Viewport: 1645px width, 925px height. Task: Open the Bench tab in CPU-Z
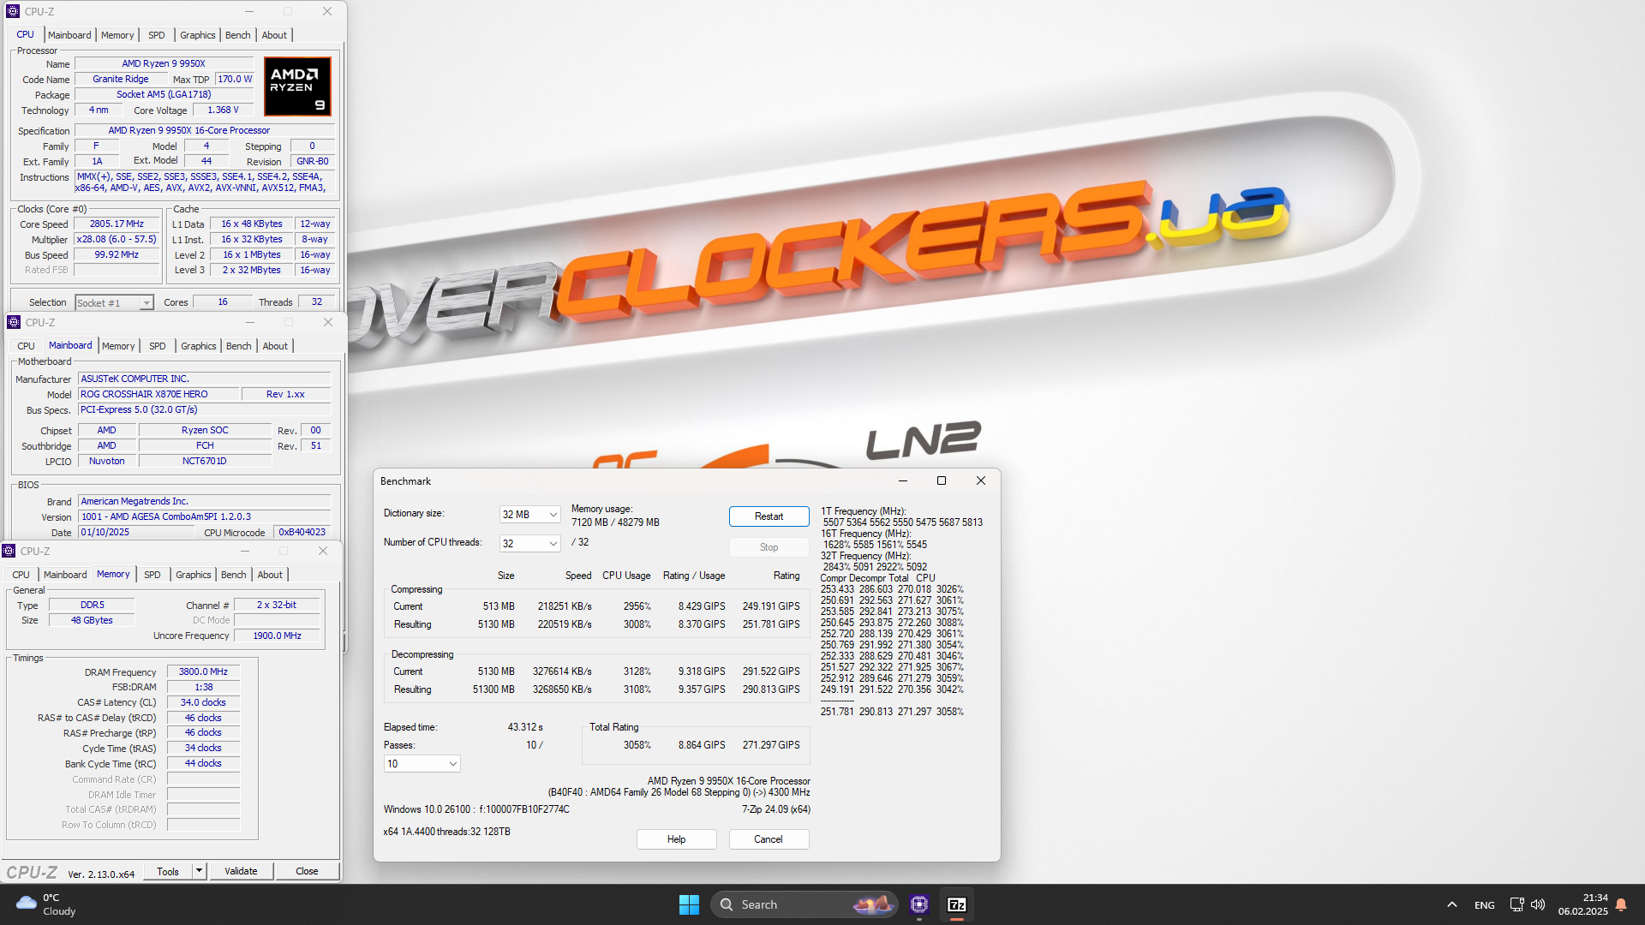(x=236, y=35)
